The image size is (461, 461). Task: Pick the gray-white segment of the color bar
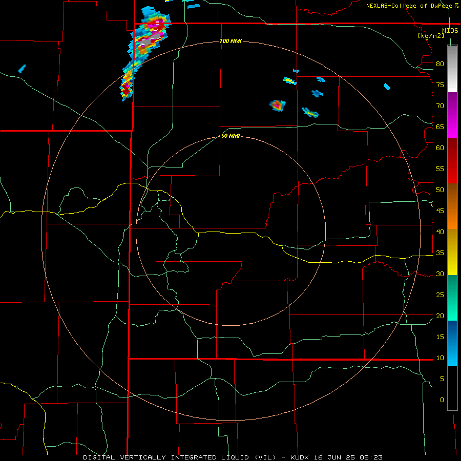point(452,69)
